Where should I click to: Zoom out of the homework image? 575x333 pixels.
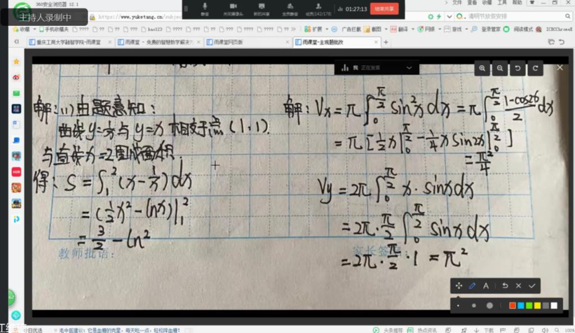tap(499, 68)
